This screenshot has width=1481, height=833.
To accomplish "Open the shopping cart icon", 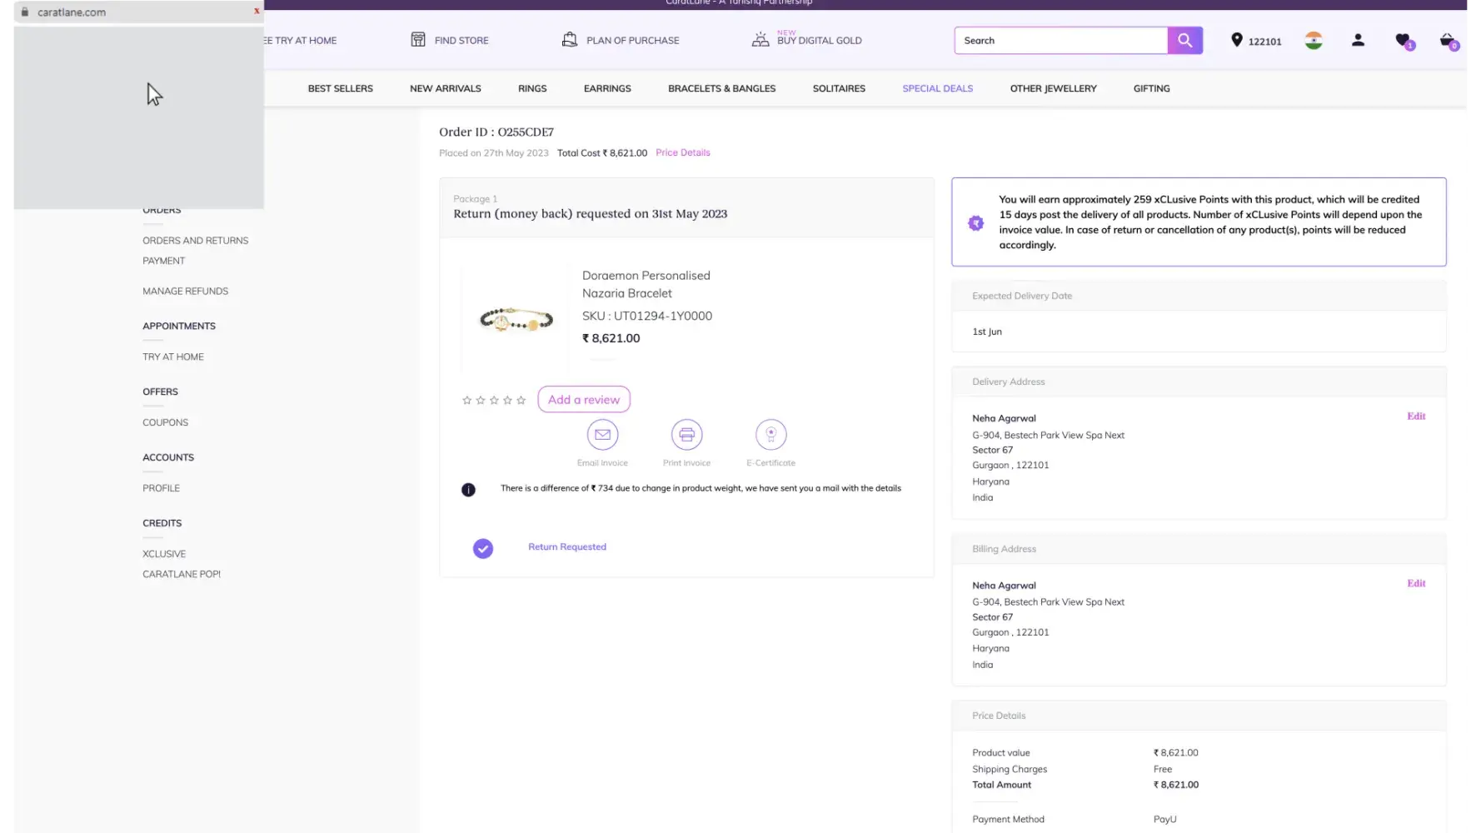I will (x=1448, y=40).
